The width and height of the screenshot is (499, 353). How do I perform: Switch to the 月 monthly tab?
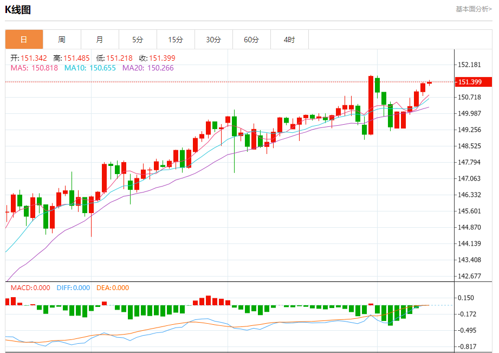point(100,40)
